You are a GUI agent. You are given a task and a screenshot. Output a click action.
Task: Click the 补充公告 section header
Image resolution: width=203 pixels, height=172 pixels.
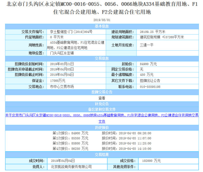[102, 104]
